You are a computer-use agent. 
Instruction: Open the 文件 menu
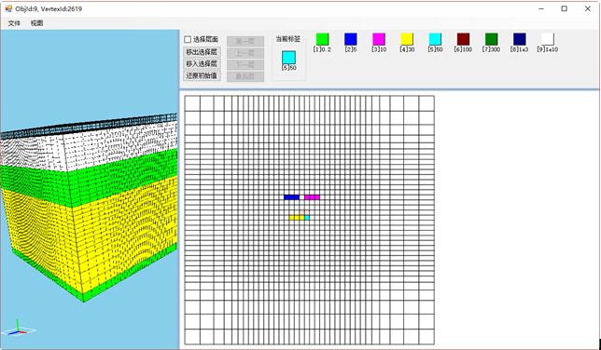(x=14, y=23)
